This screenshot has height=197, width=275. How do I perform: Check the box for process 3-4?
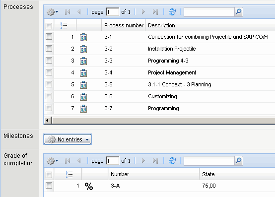[x=49, y=72]
